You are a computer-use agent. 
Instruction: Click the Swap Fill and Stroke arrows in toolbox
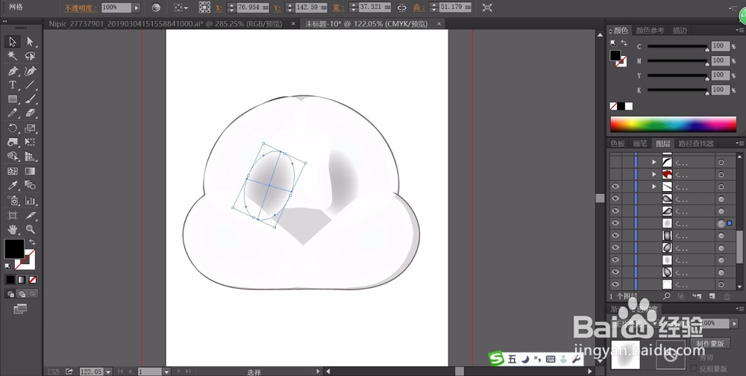tap(32, 242)
